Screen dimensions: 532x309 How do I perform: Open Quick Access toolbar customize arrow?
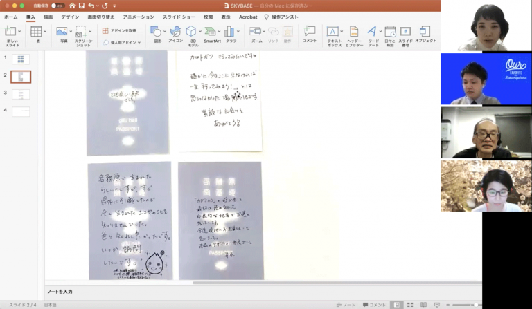pyautogui.click(x=114, y=6)
